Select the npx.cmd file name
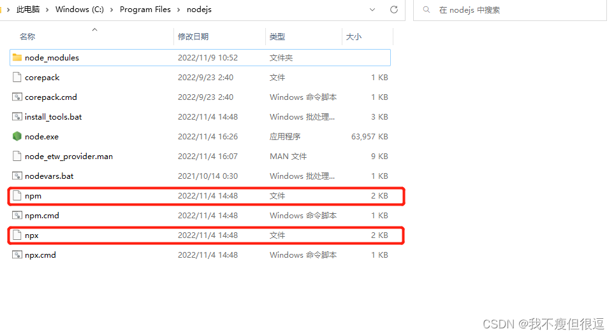 point(40,255)
